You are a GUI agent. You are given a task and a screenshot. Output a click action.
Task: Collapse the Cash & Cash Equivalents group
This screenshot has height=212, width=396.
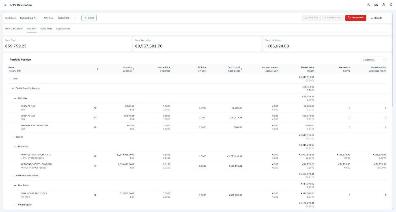tap(13, 88)
